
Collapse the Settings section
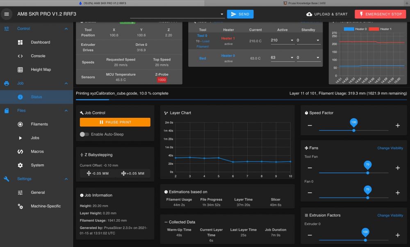coord(66,179)
